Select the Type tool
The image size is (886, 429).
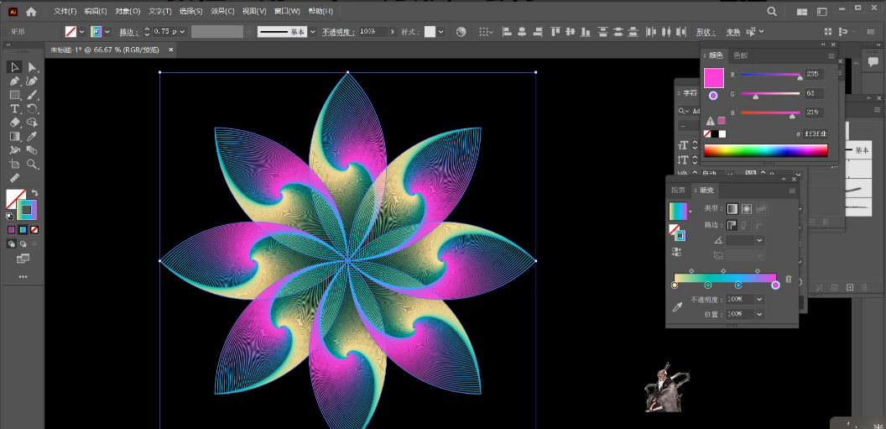point(14,109)
